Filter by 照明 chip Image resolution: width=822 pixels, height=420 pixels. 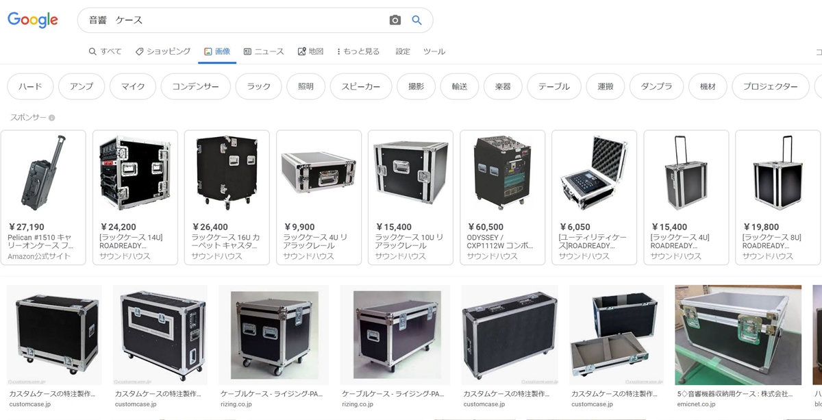[306, 87]
